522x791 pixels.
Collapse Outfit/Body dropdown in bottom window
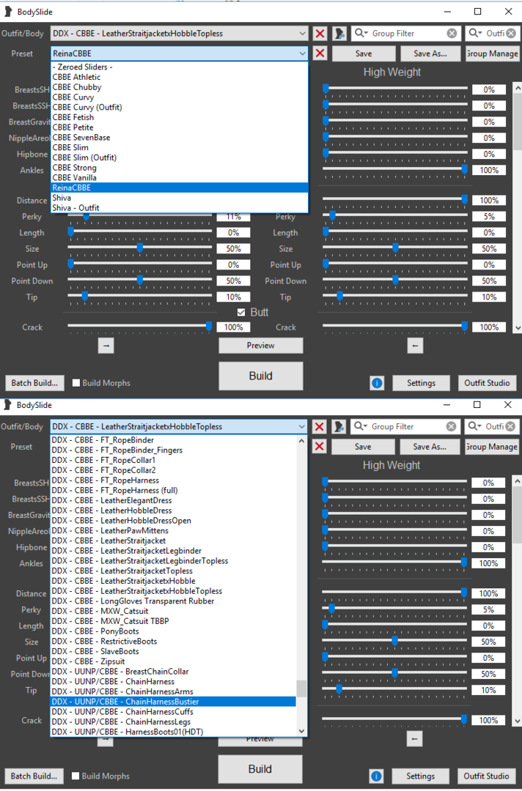pos(301,426)
